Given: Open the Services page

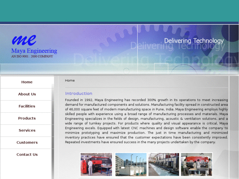Looking at the screenshot, I should [27, 130].
